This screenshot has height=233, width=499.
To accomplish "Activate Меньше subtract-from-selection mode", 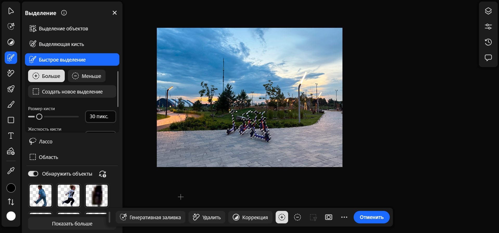I will (x=87, y=76).
